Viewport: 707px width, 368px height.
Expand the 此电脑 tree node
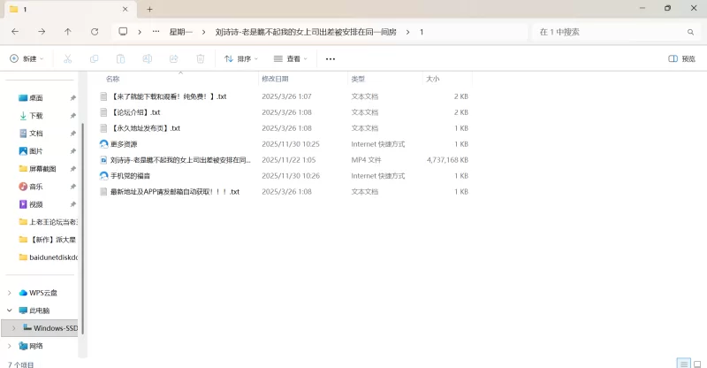point(10,310)
